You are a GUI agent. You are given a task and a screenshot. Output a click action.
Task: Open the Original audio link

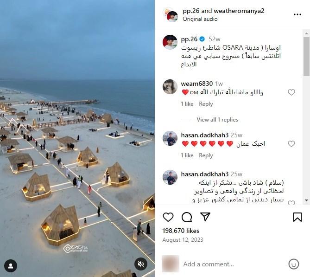tap(200, 19)
